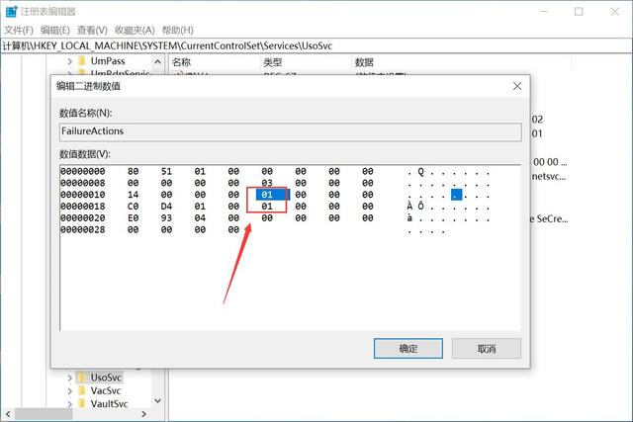Expand the VacSvc tree node
Viewport: 633px width, 422px height.
click(70, 391)
